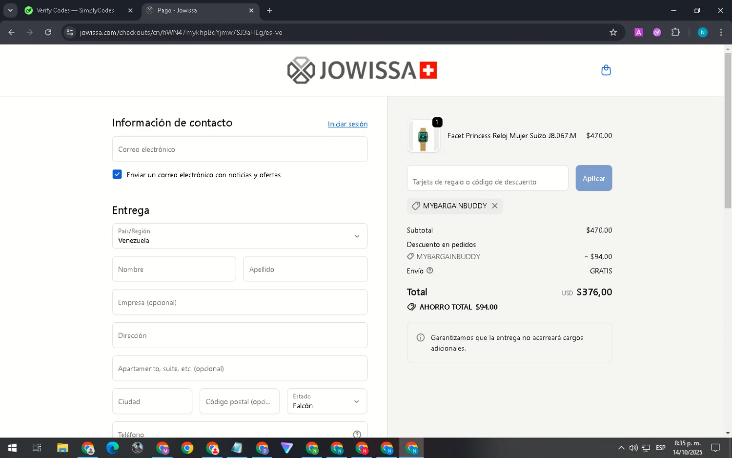The height and width of the screenshot is (458, 732).
Task: Open the Chrome extensions puzzle icon
Action: click(675, 32)
